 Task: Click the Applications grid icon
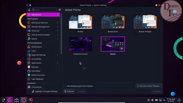(29, 63)
